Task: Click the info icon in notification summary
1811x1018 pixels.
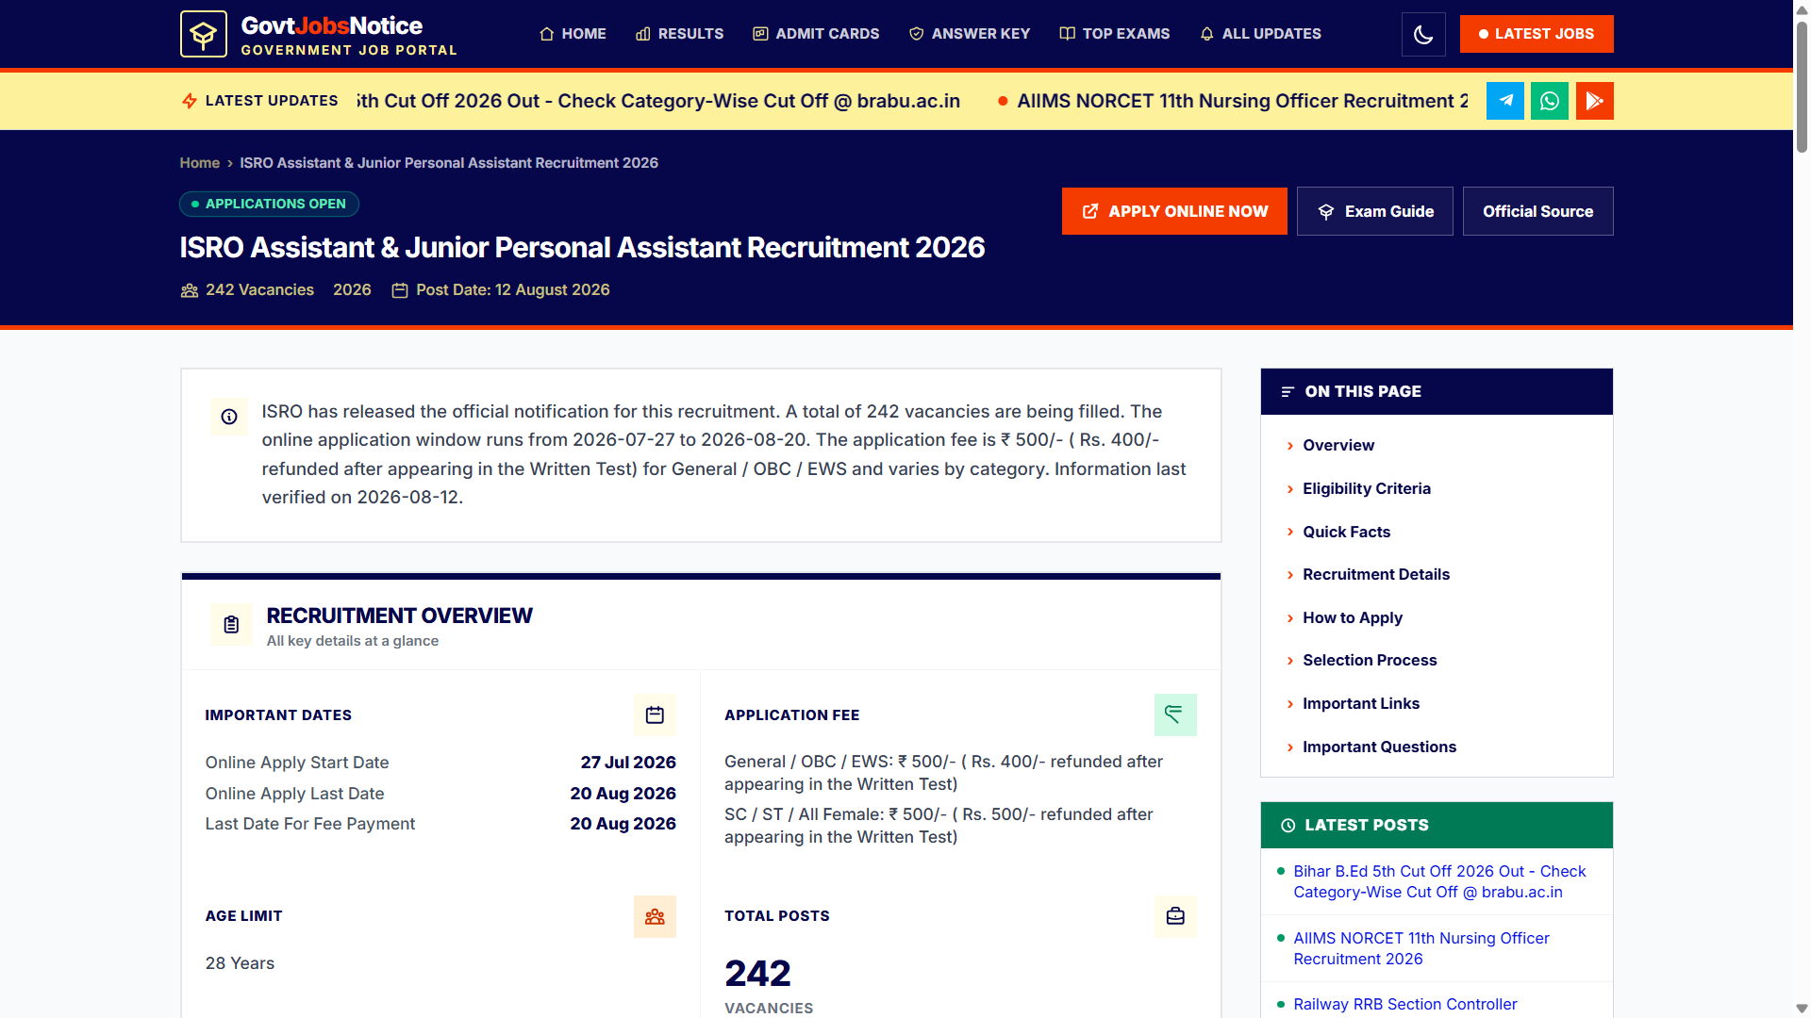Action: (x=229, y=417)
